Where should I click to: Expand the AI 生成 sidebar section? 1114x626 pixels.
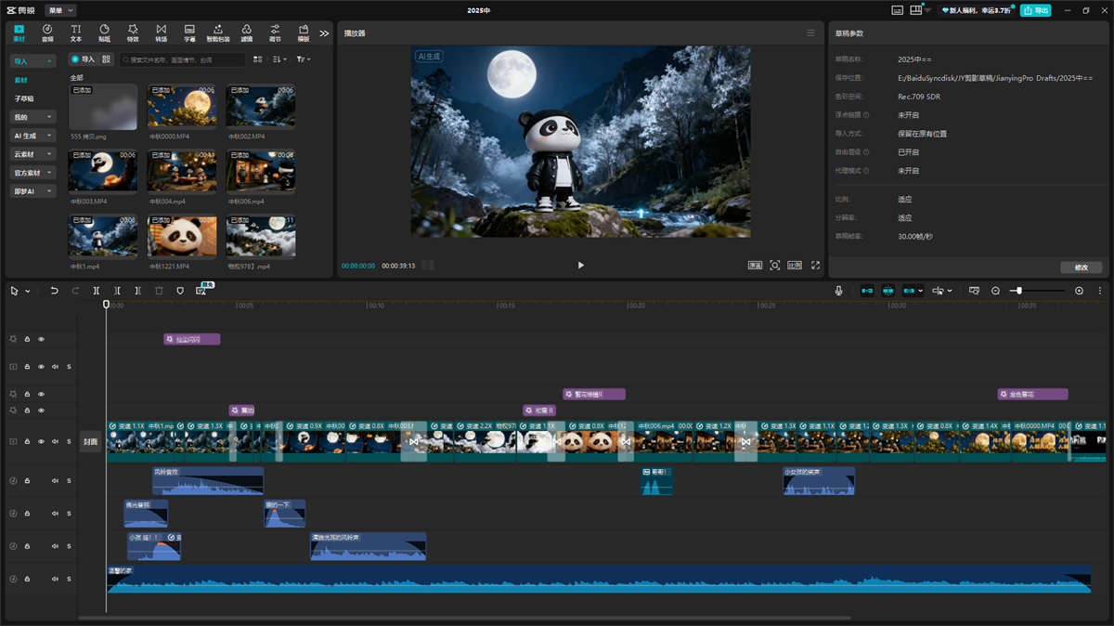click(x=33, y=136)
